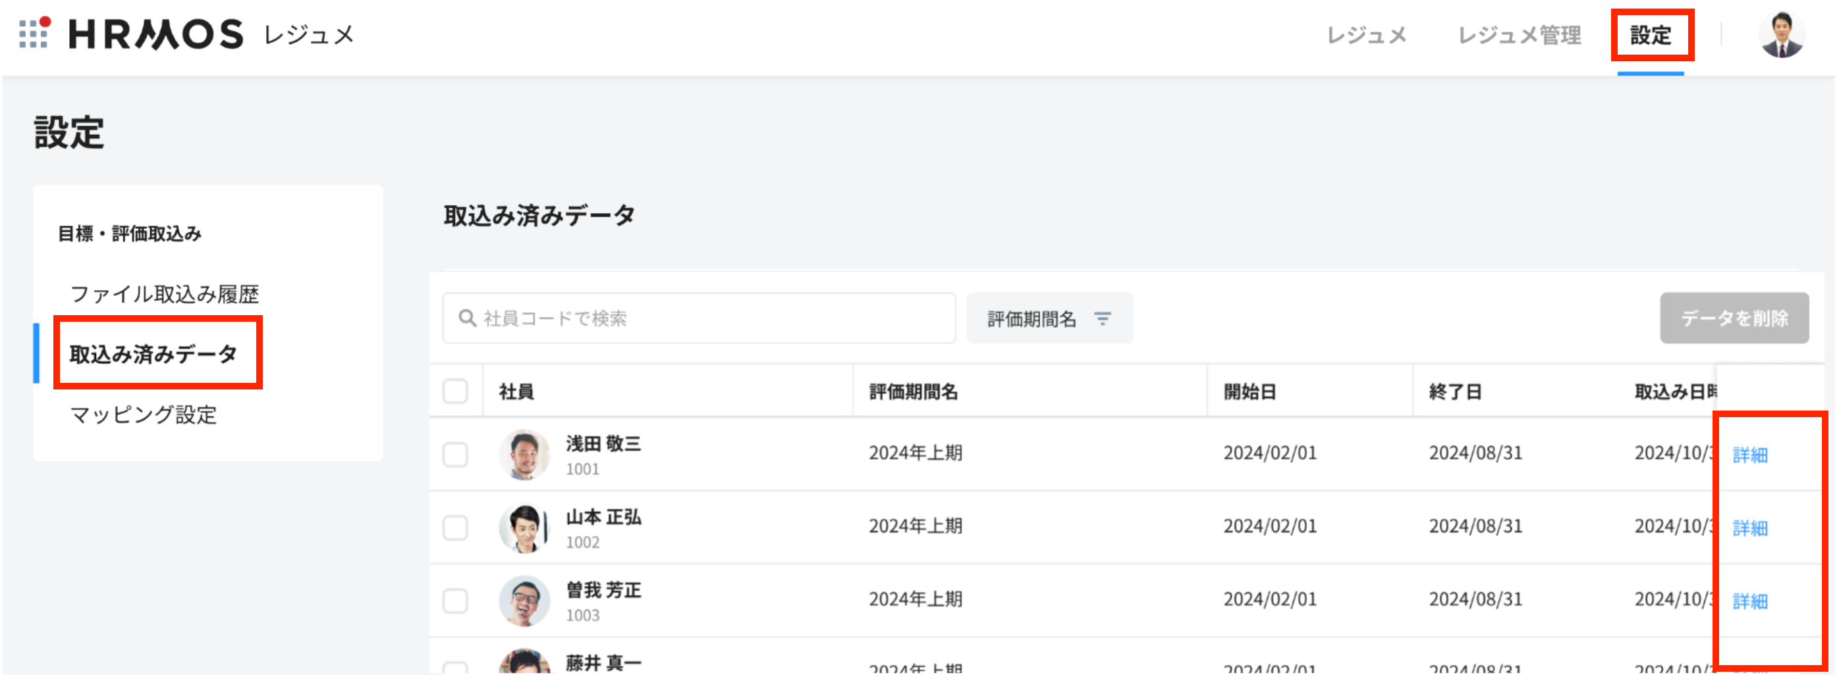This screenshot has width=1839, height=675.
Task: Switch to the レジュメ tab
Action: click(1365, 35)
